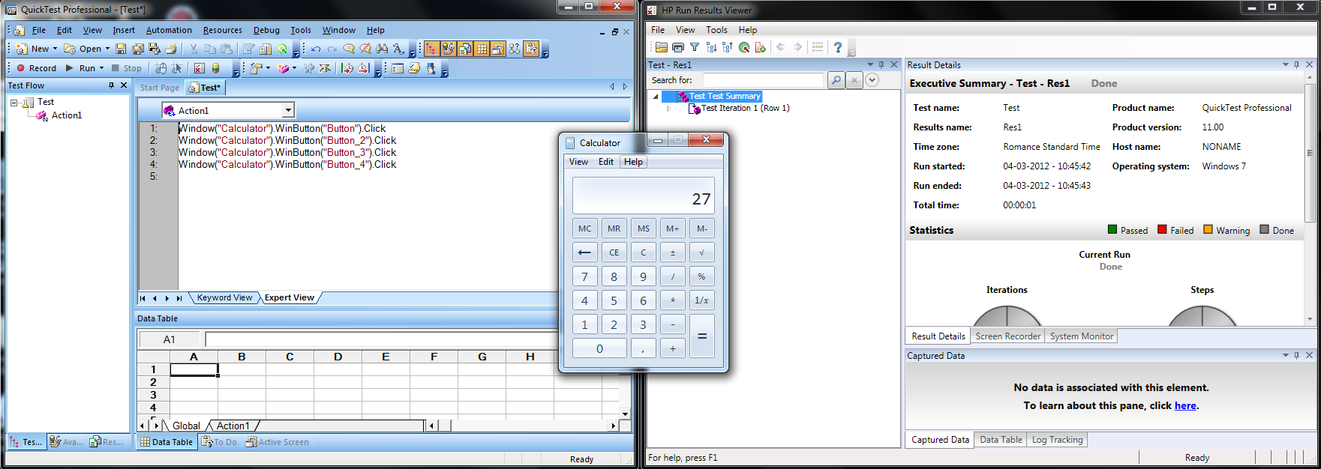
Task: Click the Check Syntax icon with red X
Action: point(199,68)
